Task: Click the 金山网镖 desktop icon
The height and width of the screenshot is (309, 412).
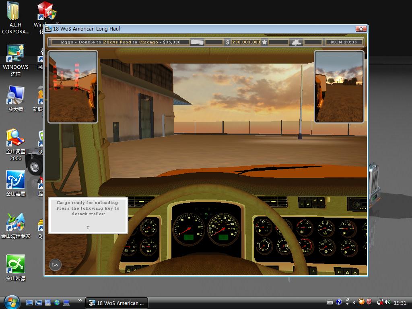Action: tap(16, 268)
